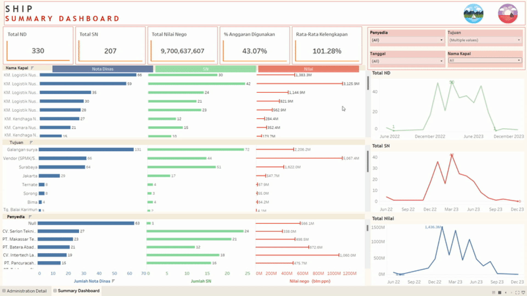Viewport: 527px width, 296px height.
Task: Click the Total ND 330 card
Action: click(x=38, y=45)
